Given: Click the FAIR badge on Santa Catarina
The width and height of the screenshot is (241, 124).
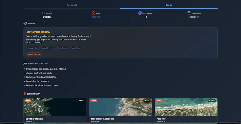Looking at the screenshot, I should coord(28,101).
